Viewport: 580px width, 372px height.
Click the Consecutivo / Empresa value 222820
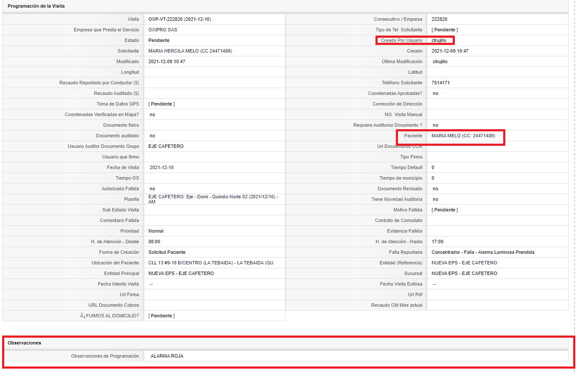[x=439, y=19]
